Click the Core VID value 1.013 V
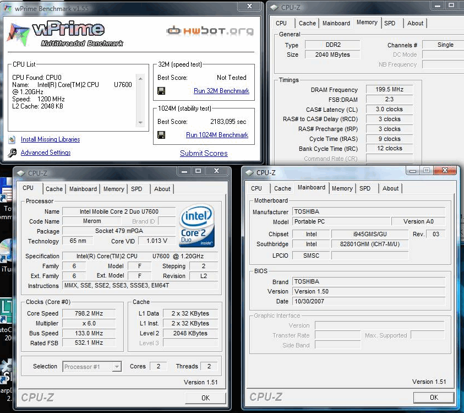Image resolution: width=464 pixels, height=413 pixels. (x=157, y=241)
